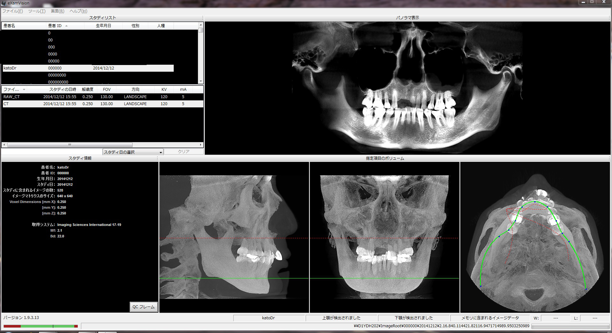This screenshot has height=333, width=612.
Task: Click the file list scroll-left arrow
Action: 4,145
